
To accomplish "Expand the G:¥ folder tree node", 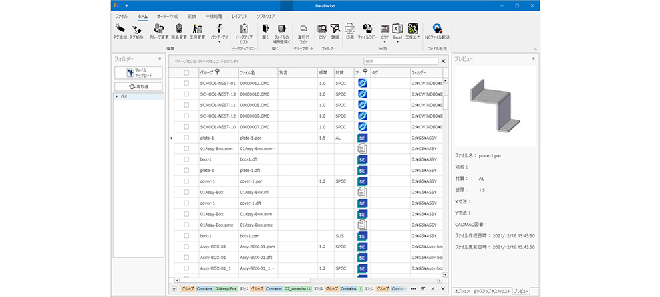I will click(117, 96).
